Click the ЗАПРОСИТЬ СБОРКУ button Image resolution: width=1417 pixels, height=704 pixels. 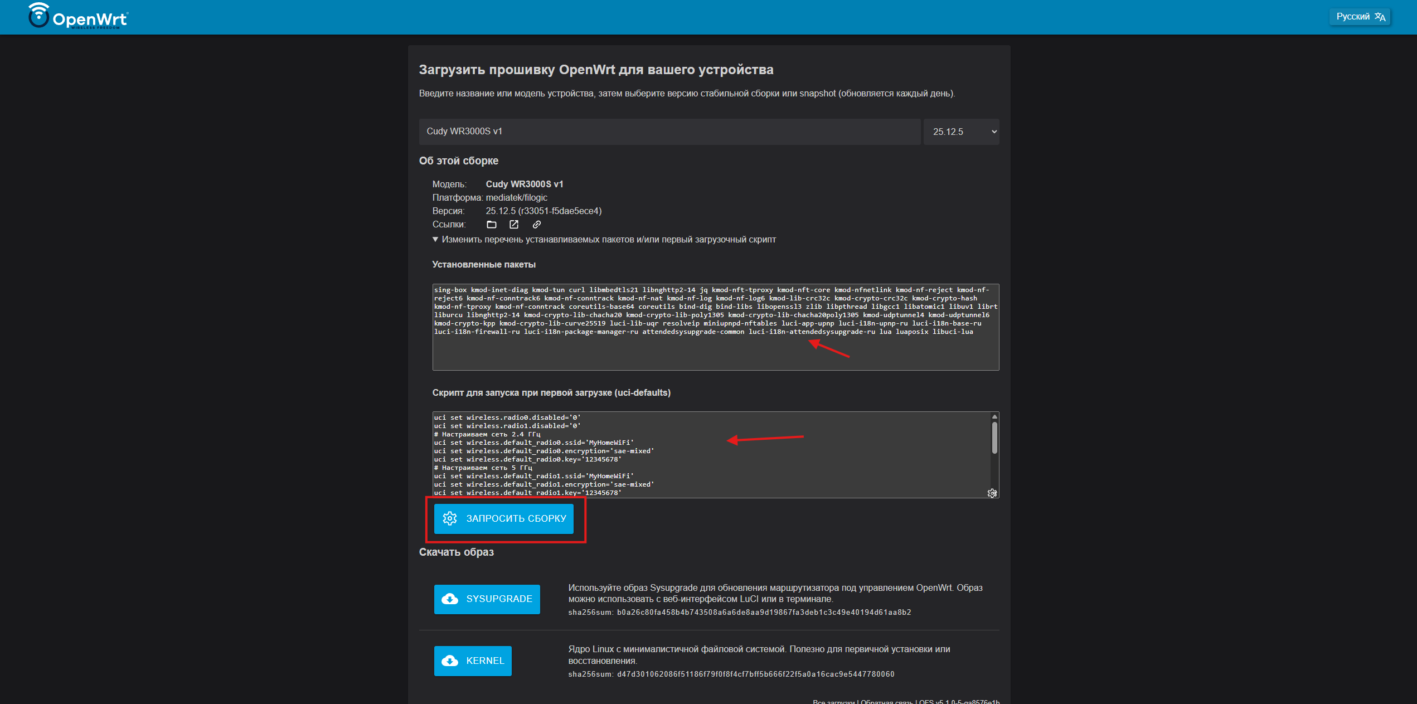[x=504, y=519]
